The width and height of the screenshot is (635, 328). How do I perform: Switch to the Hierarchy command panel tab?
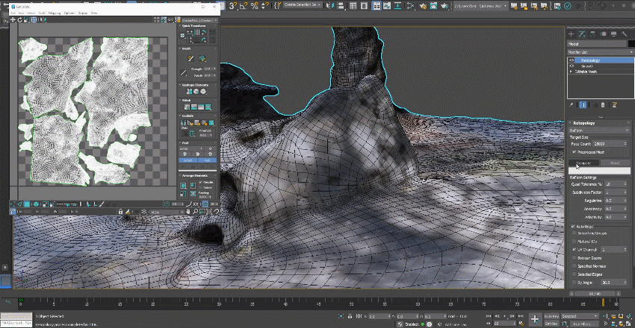tap(592, 34)
